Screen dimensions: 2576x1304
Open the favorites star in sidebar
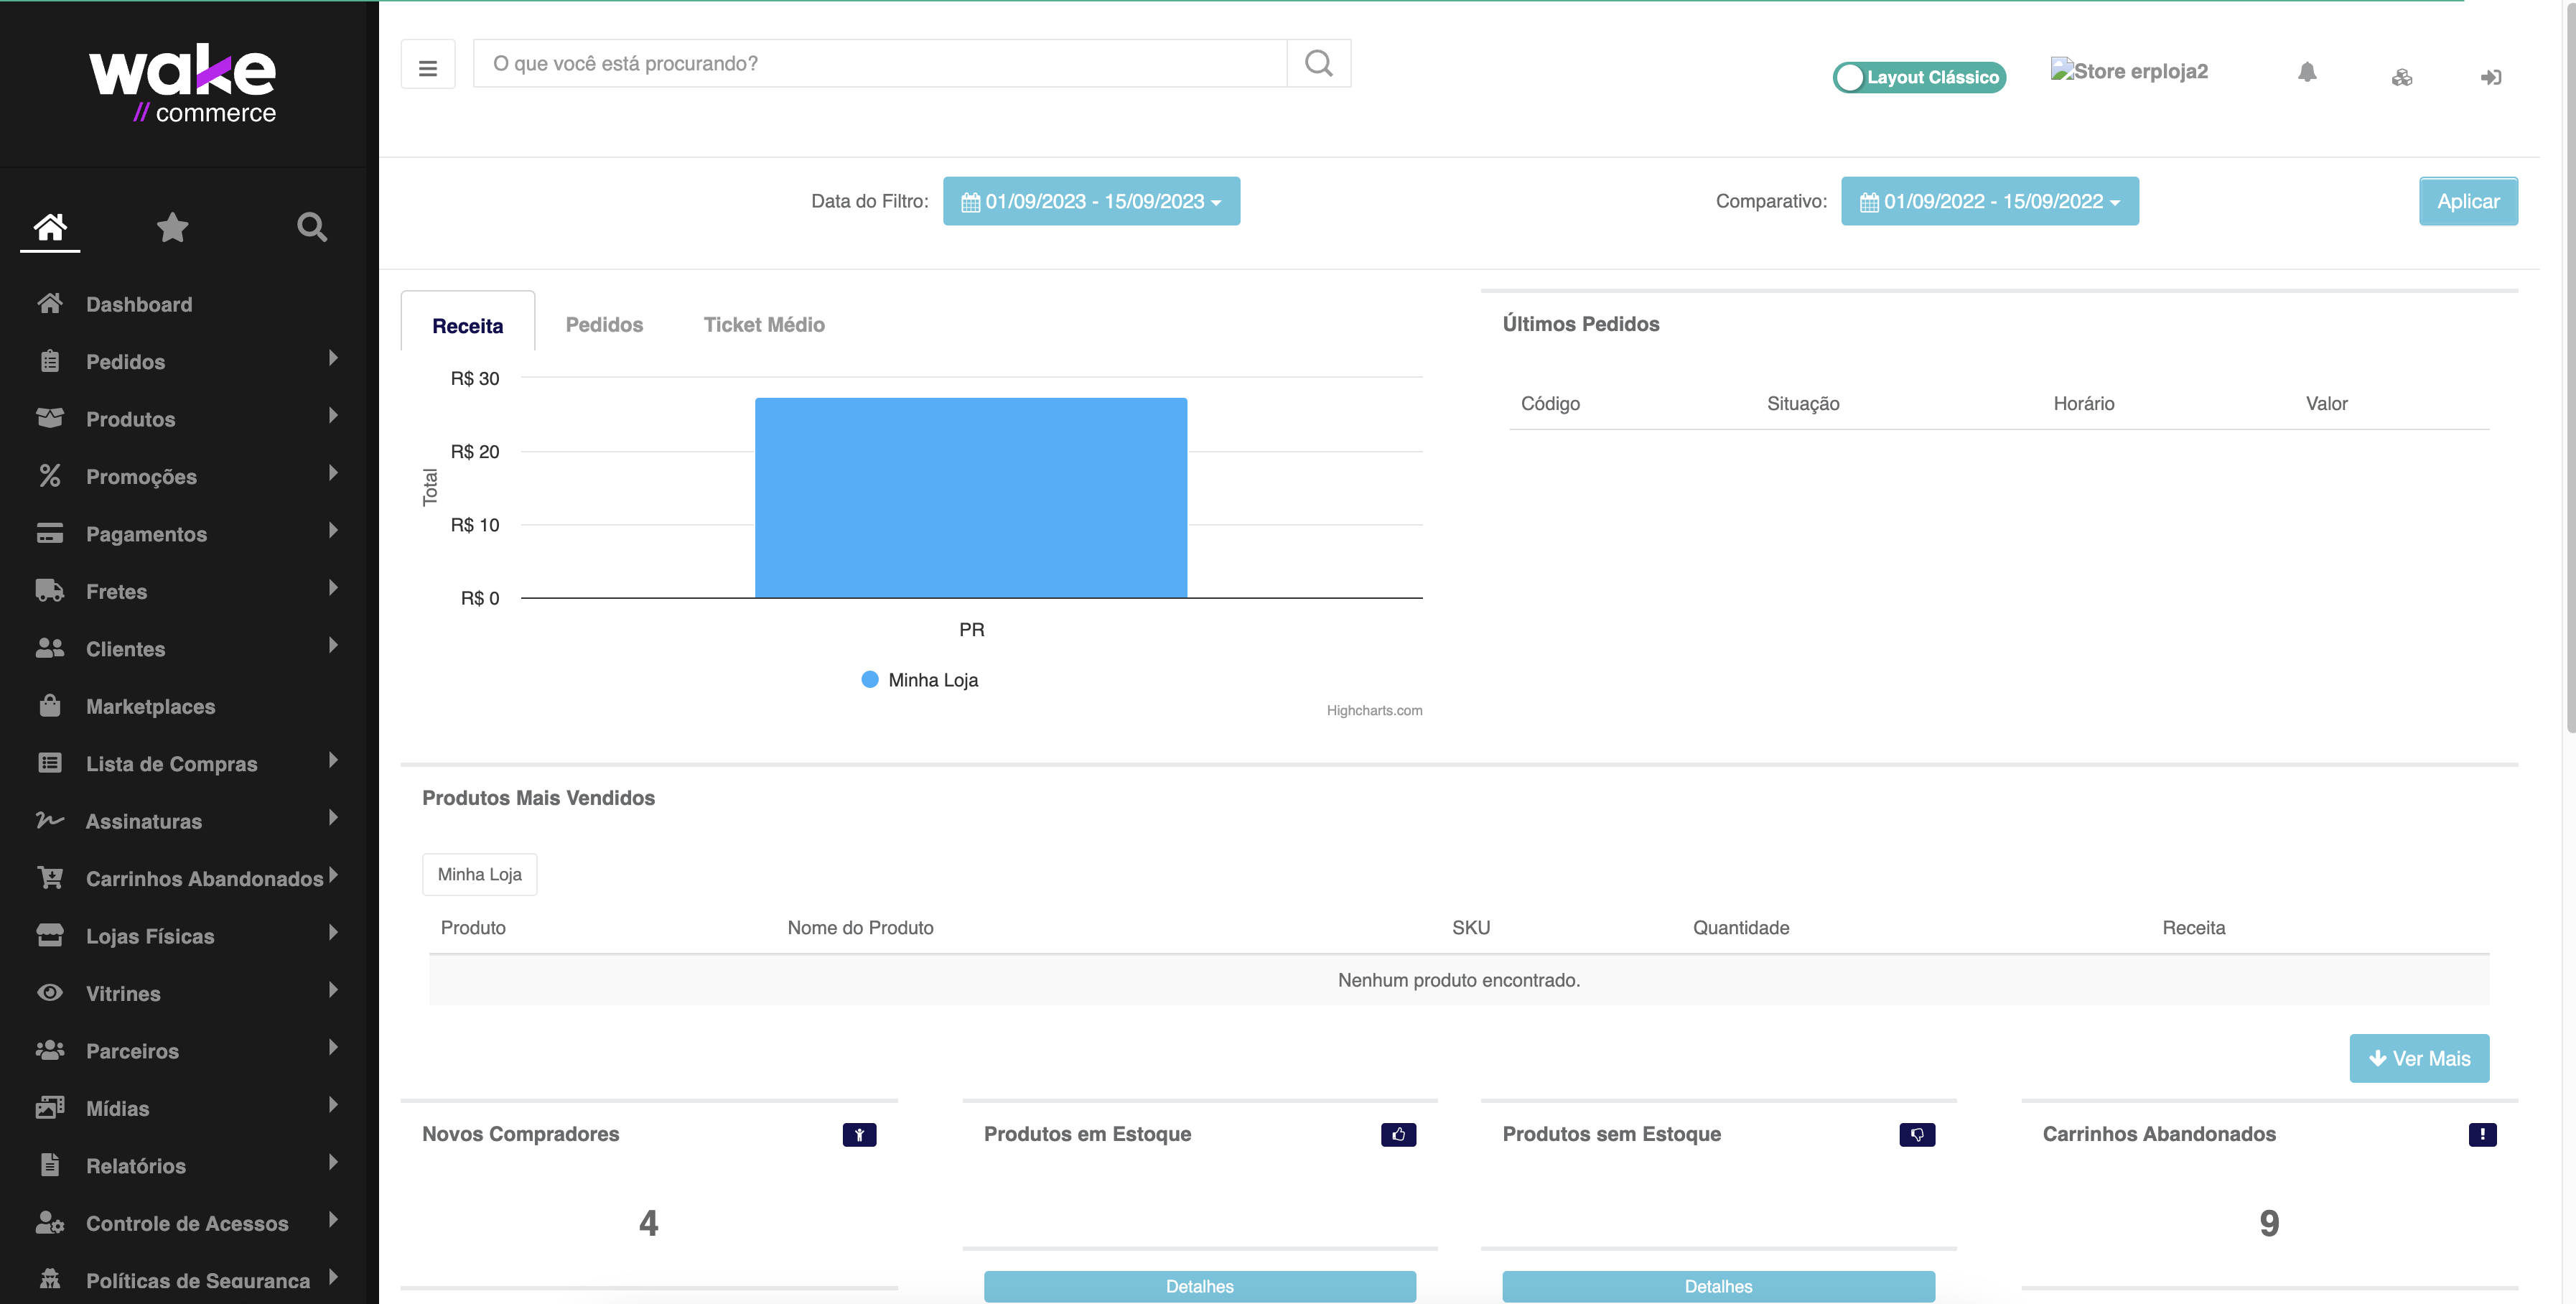(x=172, y=227)
